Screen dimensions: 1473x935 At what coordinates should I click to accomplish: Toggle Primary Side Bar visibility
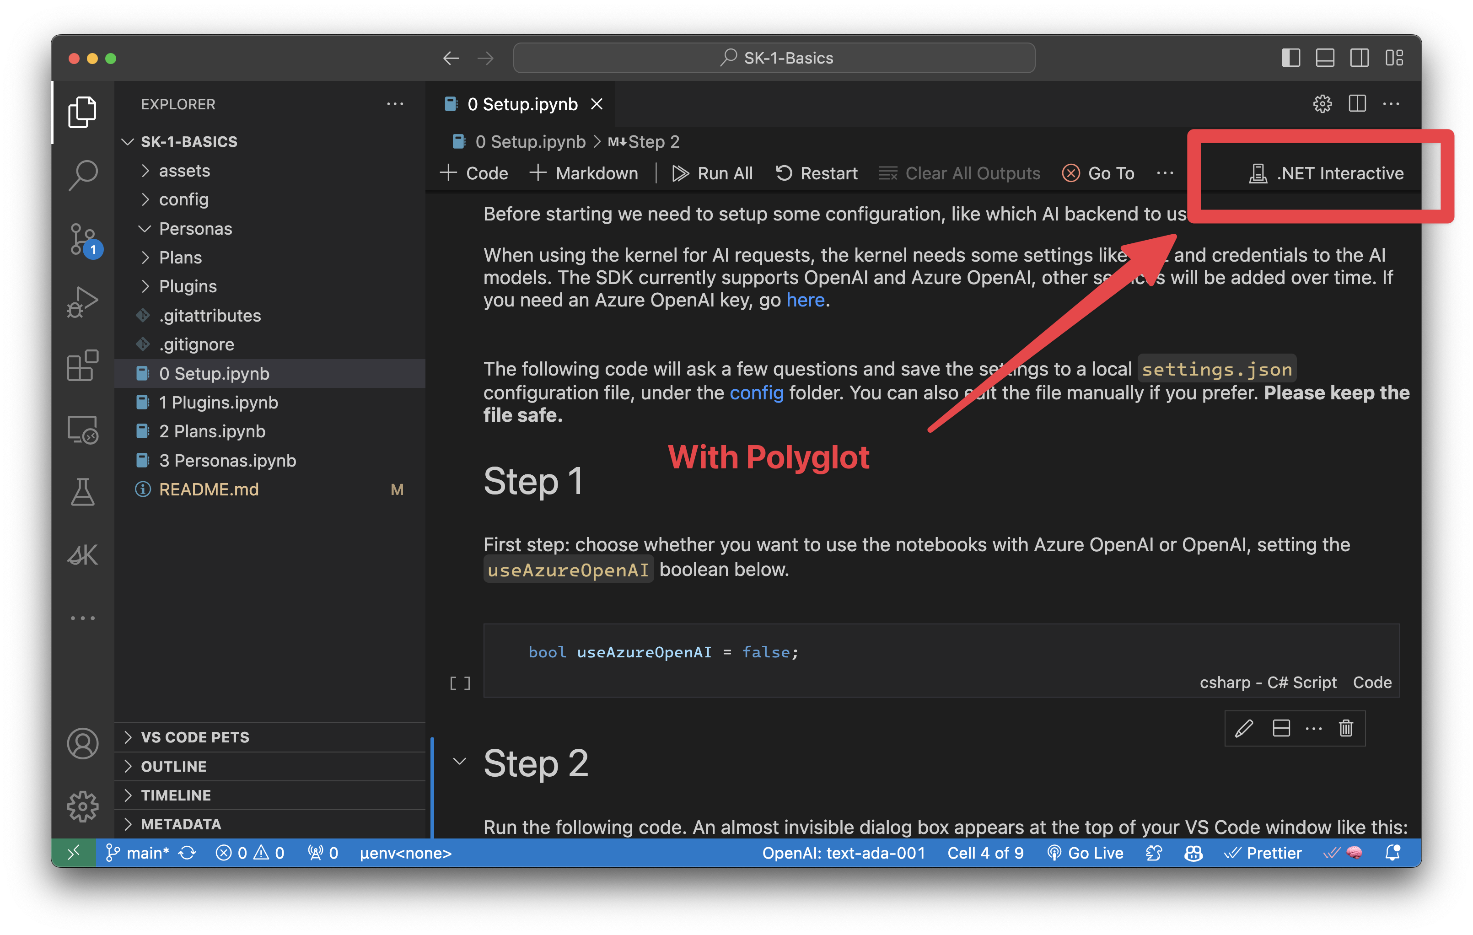point(1291,58)
